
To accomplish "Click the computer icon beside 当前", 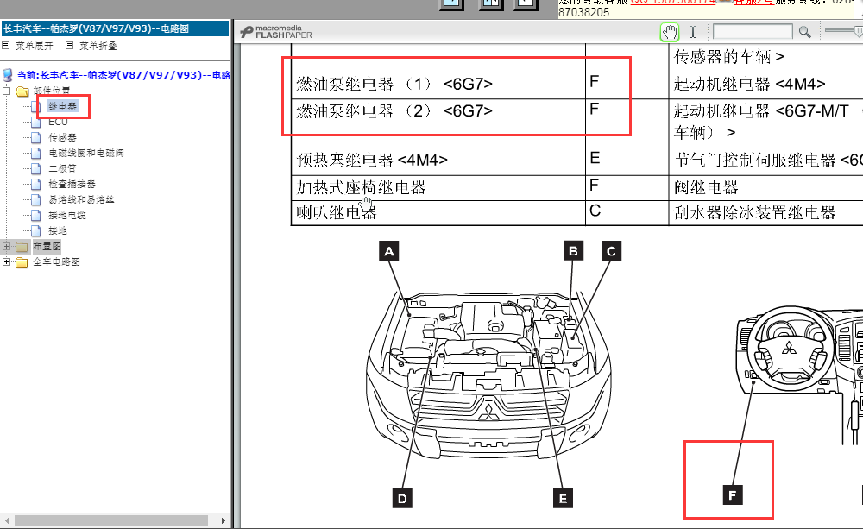I will point(8,75).
